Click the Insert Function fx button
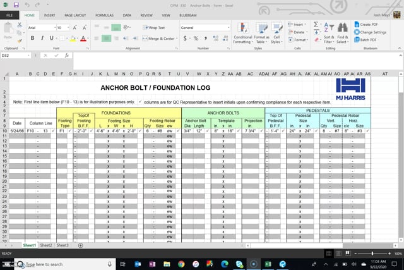The width and height of the screenshot is (404, 270). [x=67, y=56]
